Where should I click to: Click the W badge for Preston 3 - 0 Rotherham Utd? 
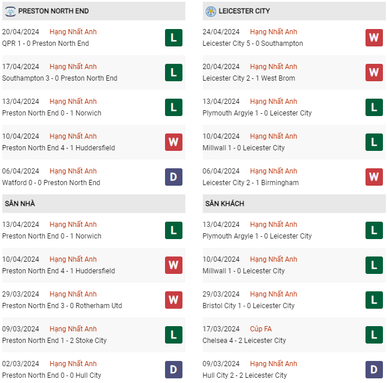(x=173, y=300)
